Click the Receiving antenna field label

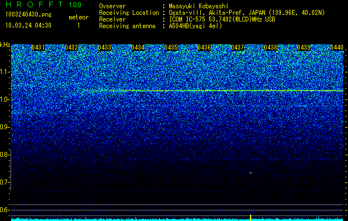[127, 26]
